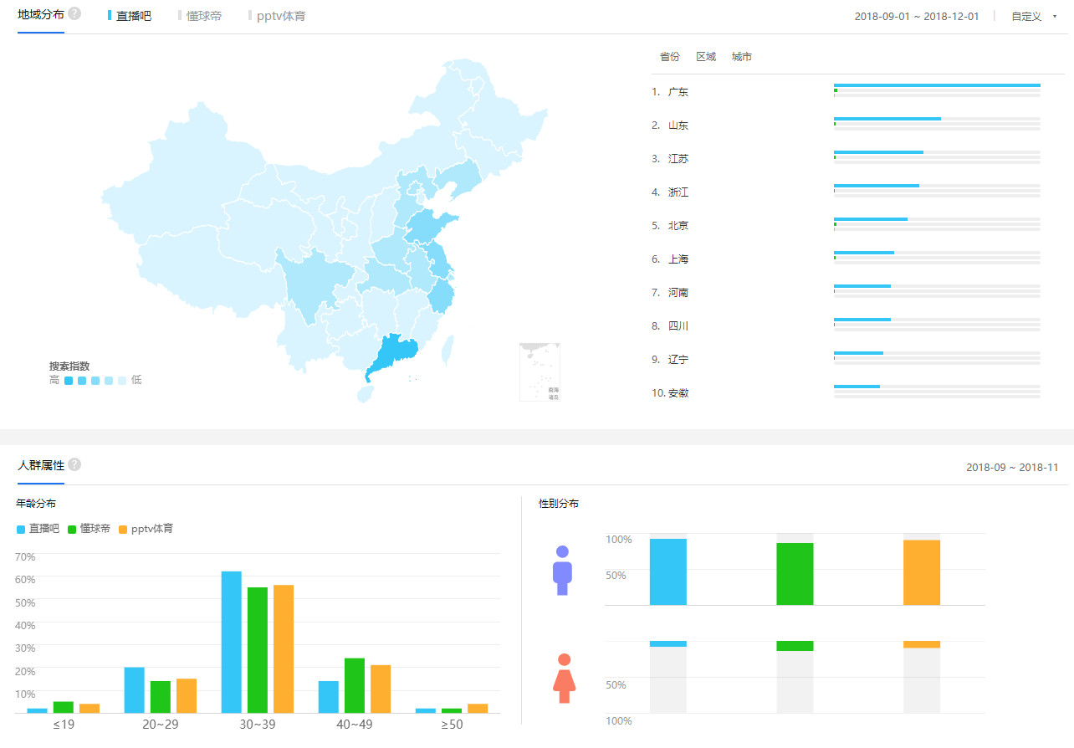Click 安徽 in the province ranking
Screen dimensions: 1074x748
[678, 393]
